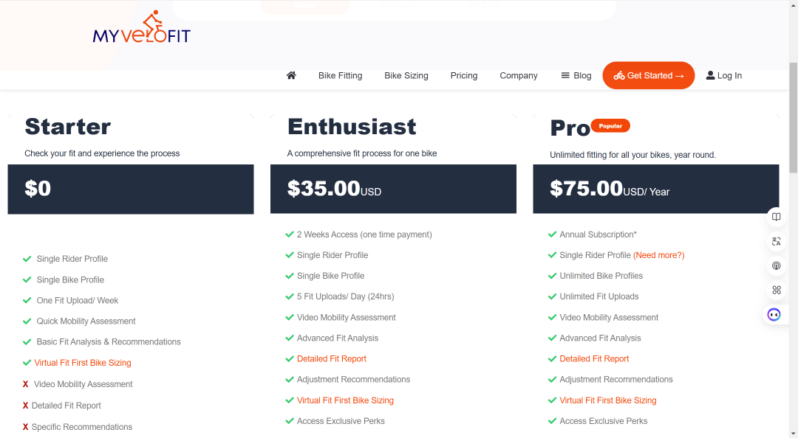Open the Blog menu item

pyautogui.click(x=576, y=75)
